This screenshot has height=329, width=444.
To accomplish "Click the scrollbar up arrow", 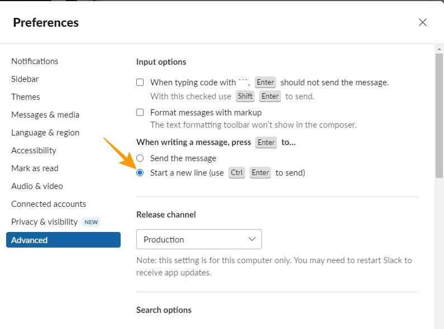I will tap(439, 49).
